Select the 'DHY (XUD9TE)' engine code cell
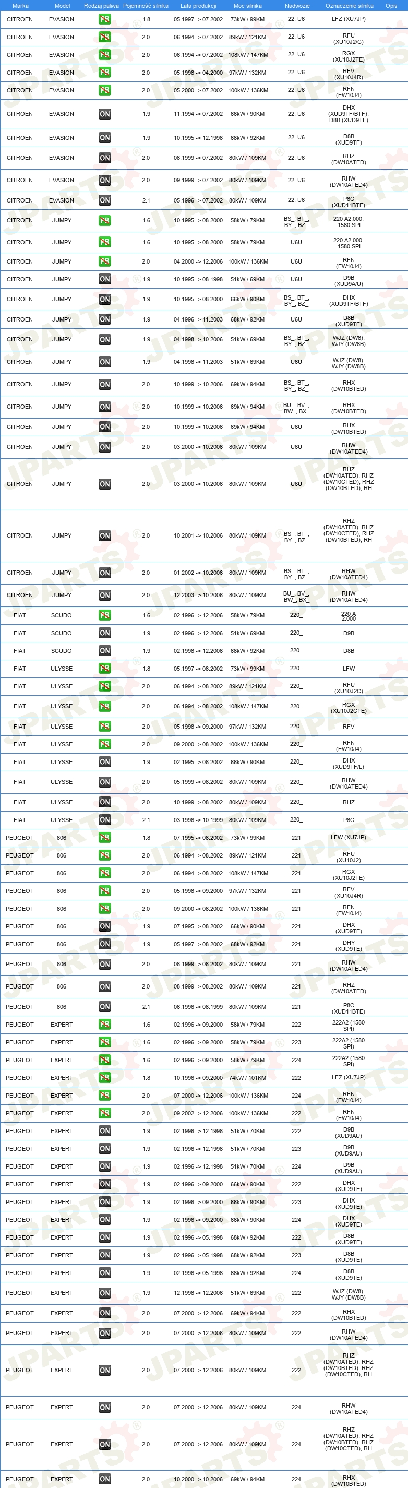Viewport: 408px width, 1488px height. [349, 946]
